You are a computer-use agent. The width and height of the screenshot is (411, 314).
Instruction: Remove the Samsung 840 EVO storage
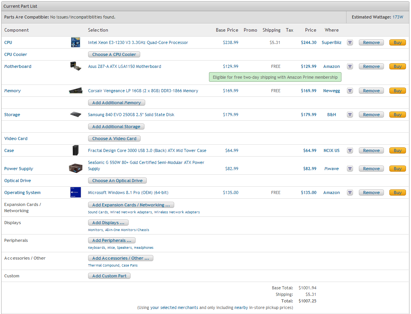click(371, 115)
